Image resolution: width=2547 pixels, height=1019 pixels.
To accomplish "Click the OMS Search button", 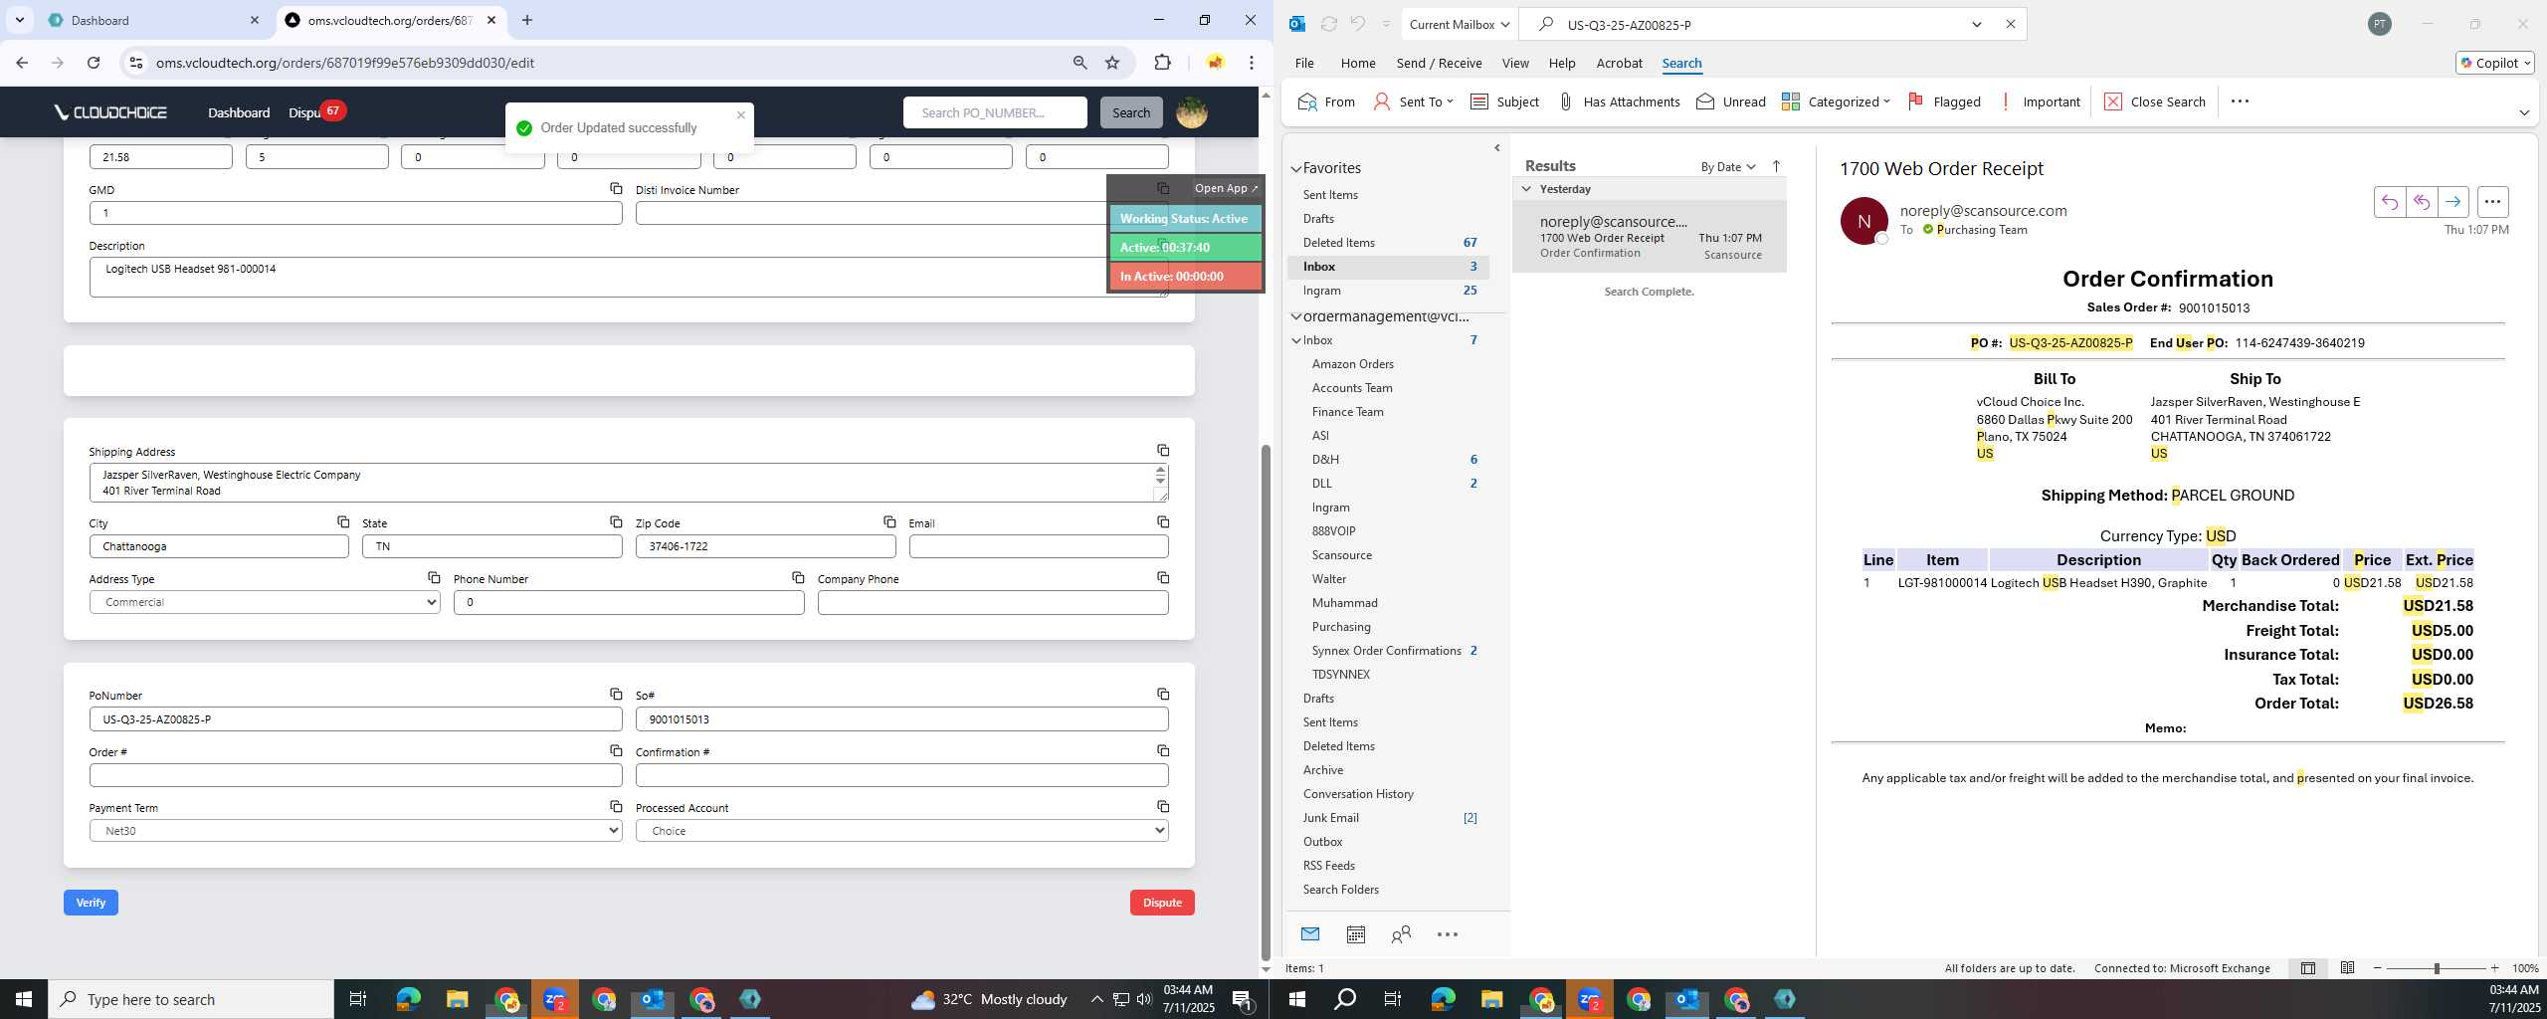I will (1131, 112).
